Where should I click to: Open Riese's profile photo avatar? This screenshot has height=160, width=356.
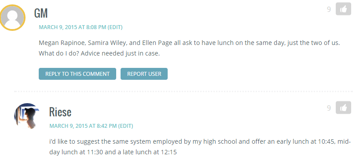27,116
